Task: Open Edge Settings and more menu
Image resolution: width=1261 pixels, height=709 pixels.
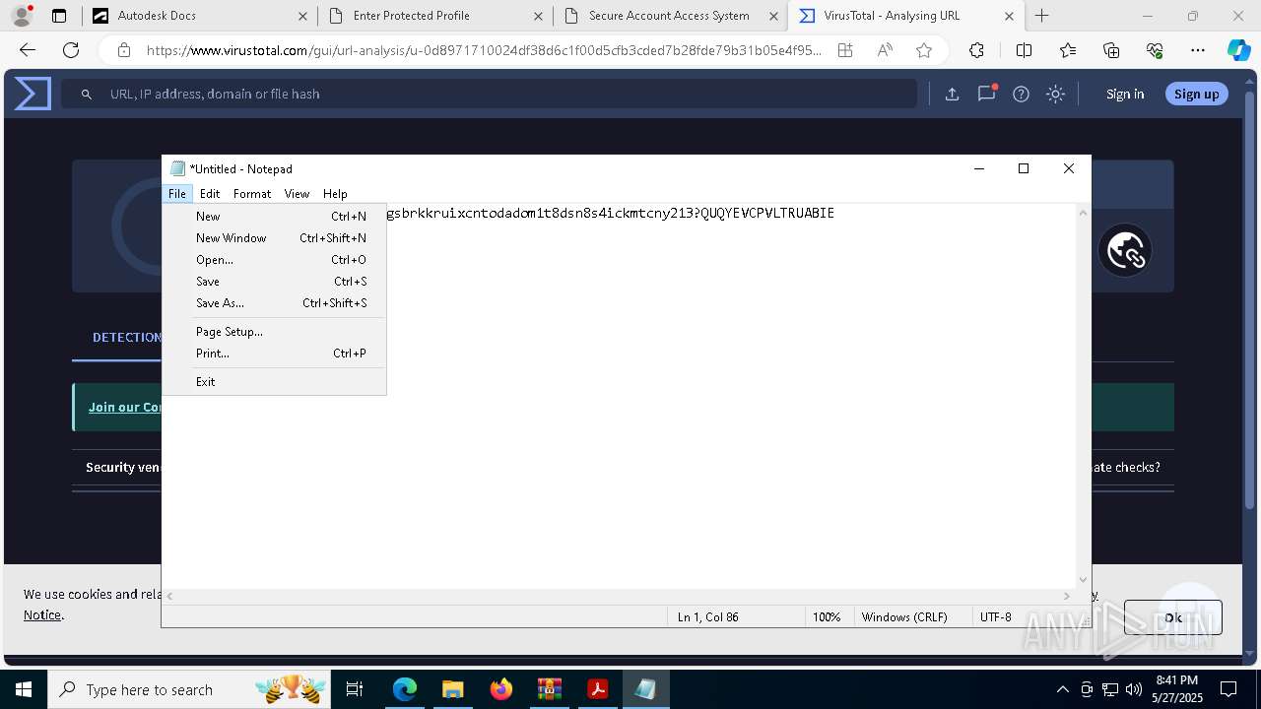Action: (x=1198, y=50)
